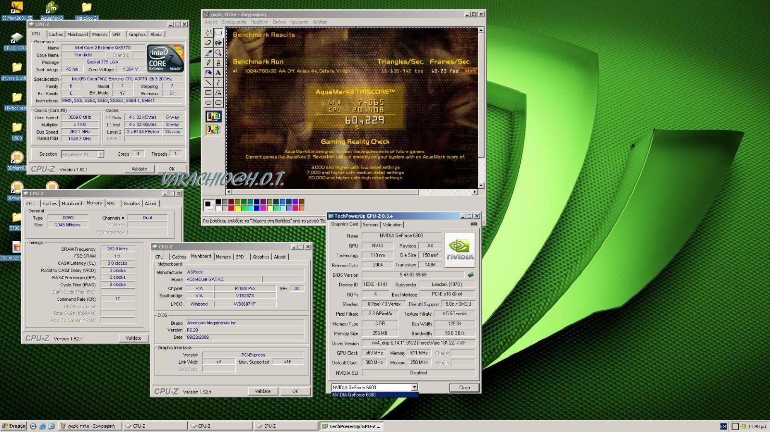Click the BIOS save icon in GPU-Z

coord(471,275)
